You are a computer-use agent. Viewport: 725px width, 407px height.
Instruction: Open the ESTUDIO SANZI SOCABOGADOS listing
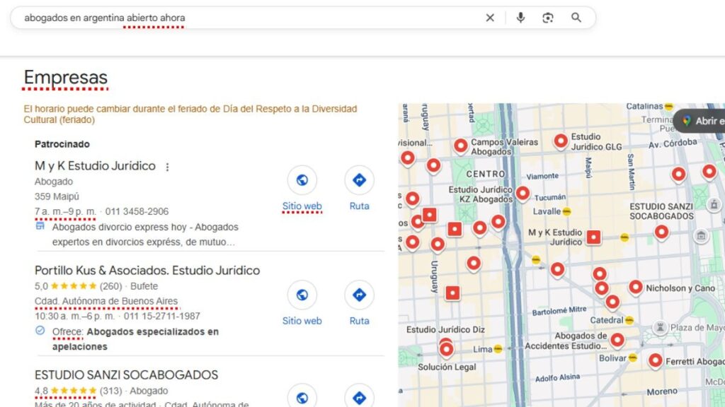(126, 375)
